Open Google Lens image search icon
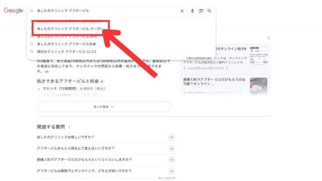This screenshot has width=322, height=181. (x=201, y=11)
